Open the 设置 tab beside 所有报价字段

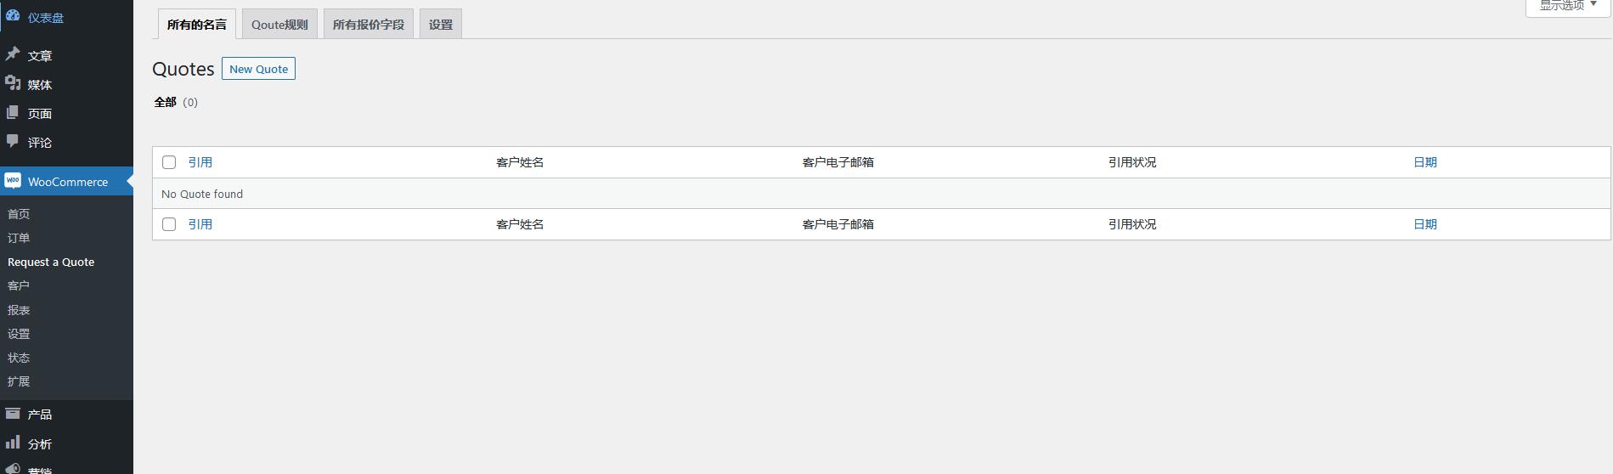pyautogui.click(x=441, y=25)
